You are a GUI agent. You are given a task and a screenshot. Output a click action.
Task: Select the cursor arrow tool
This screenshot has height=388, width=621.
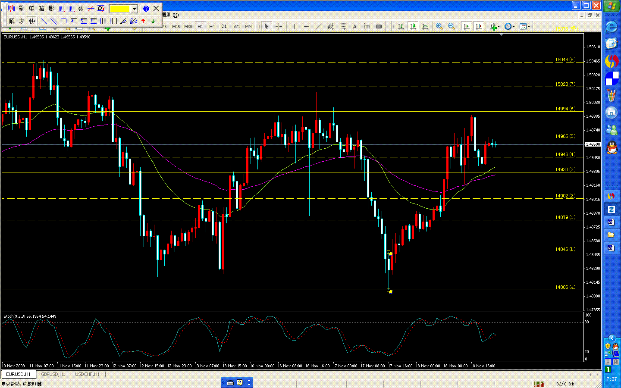(x=267, y=27)
